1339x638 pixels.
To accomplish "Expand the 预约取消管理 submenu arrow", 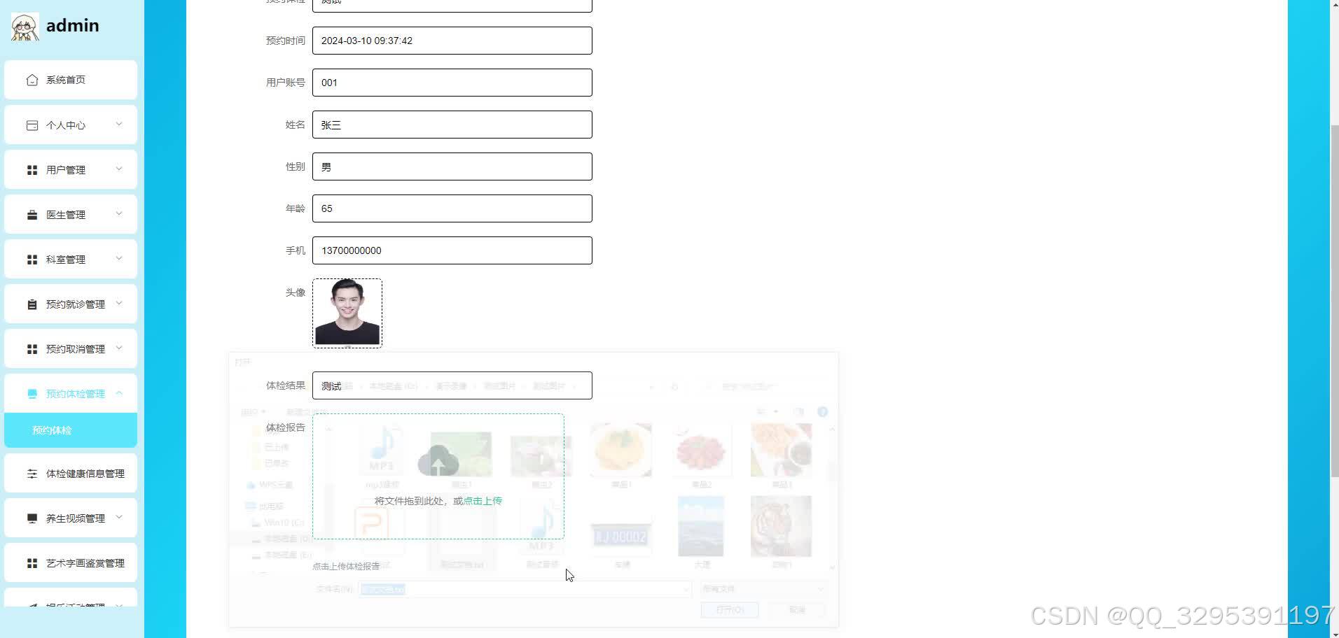I will (x=118, y=348).
